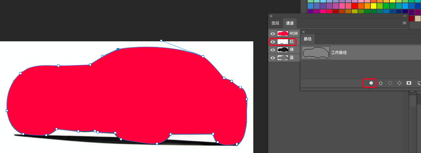Select the 路径 tab
This screenshot has height=153, width=421.
pyautogui.click(x=307, y=39)
